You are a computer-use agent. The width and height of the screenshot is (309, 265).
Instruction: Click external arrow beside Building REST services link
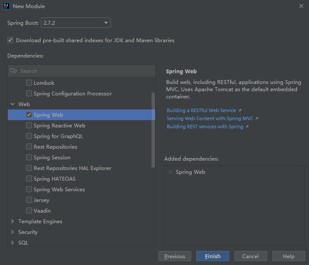tap(247, 127)
